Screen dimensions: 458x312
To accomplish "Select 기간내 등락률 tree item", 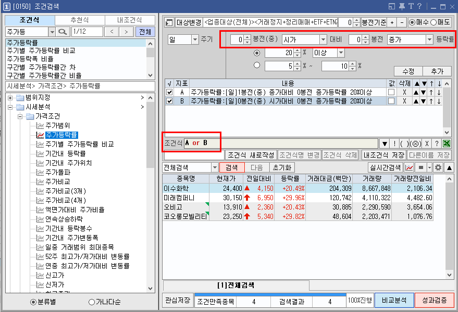I will pos(66,154).
